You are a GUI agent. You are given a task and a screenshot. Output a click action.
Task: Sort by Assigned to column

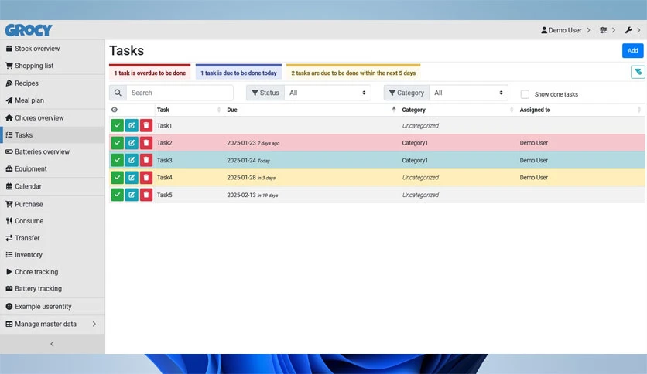pyautogui.click(x=580, y=110)
